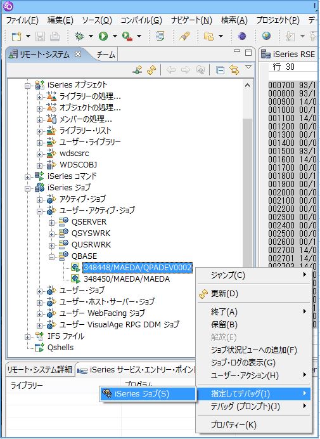Click the link with editor arrows icon

pyautogui.click(x=234, y=70)
